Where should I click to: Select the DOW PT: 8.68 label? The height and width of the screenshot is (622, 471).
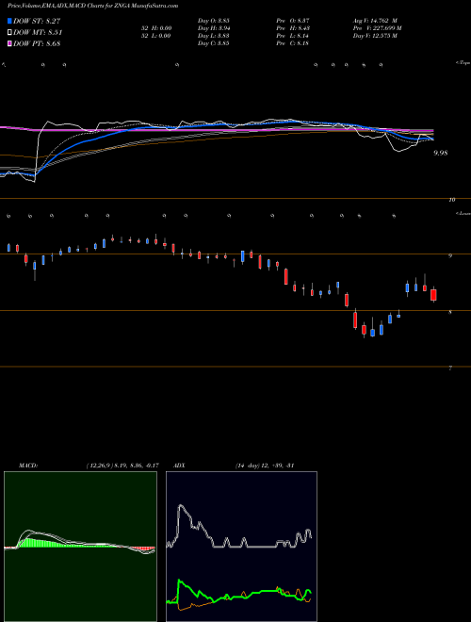(37, 43)
